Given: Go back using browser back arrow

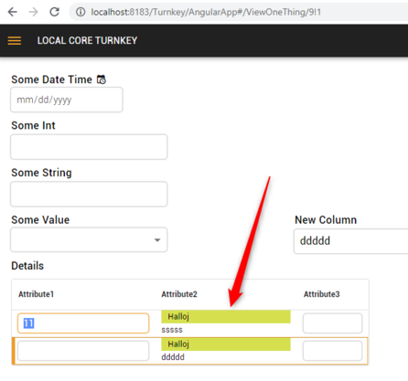Looking at the screenshot, I should (x=13, y=12).
